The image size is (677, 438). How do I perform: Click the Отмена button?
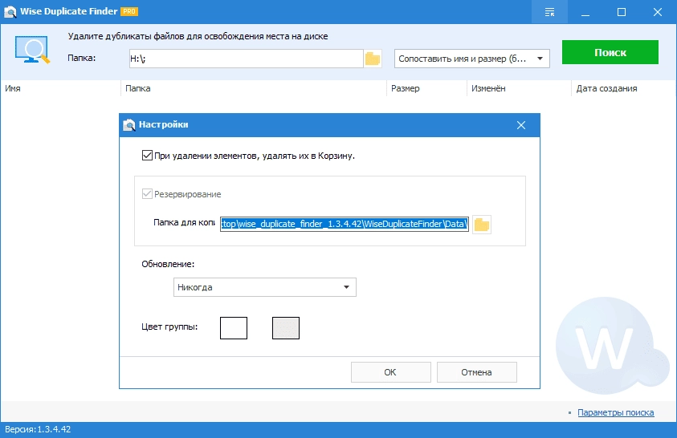pos(477,372)
